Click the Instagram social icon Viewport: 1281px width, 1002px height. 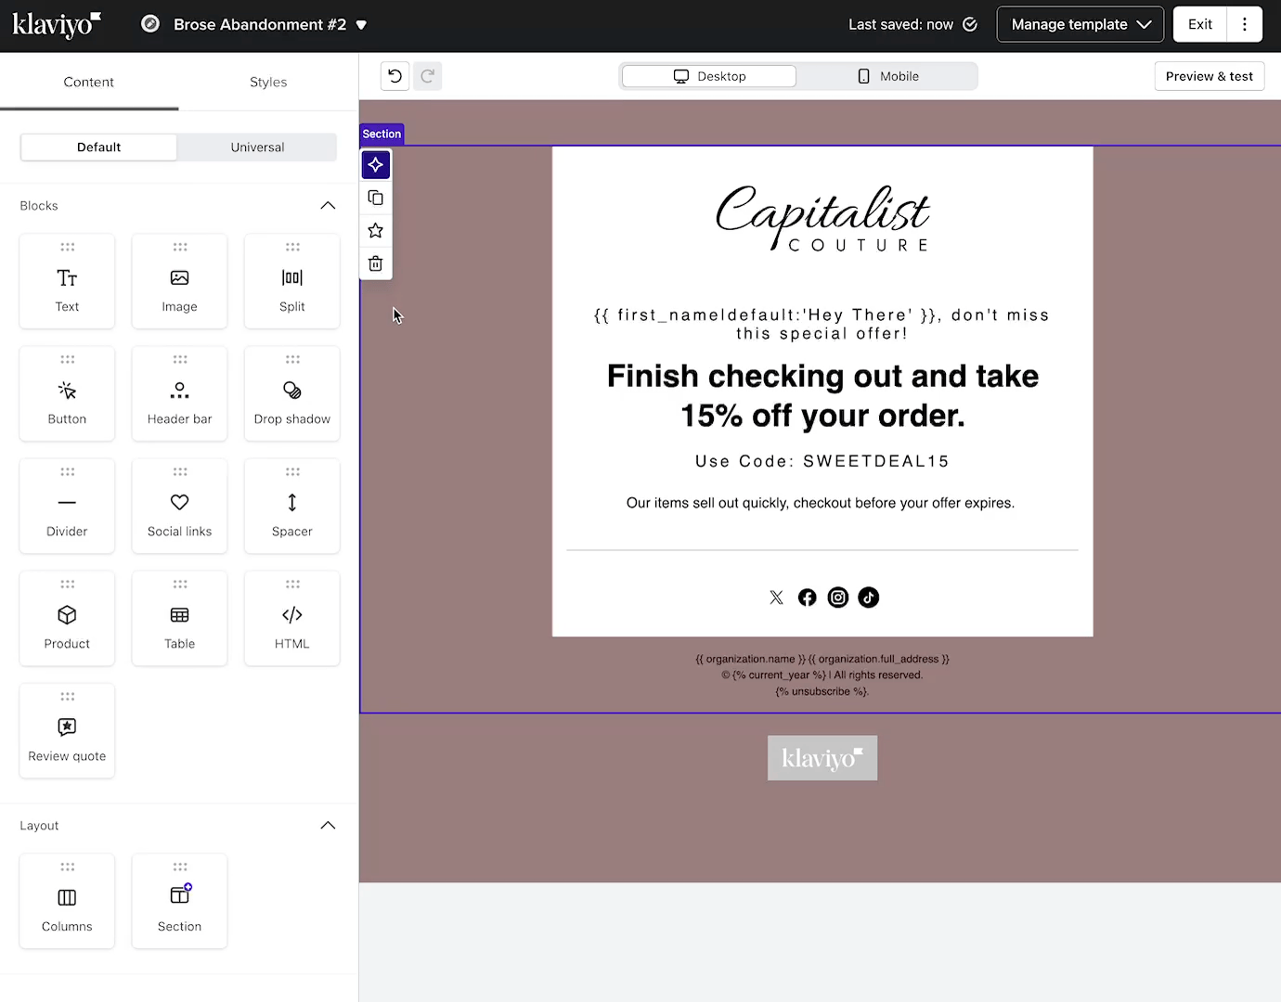click(838, 597)
